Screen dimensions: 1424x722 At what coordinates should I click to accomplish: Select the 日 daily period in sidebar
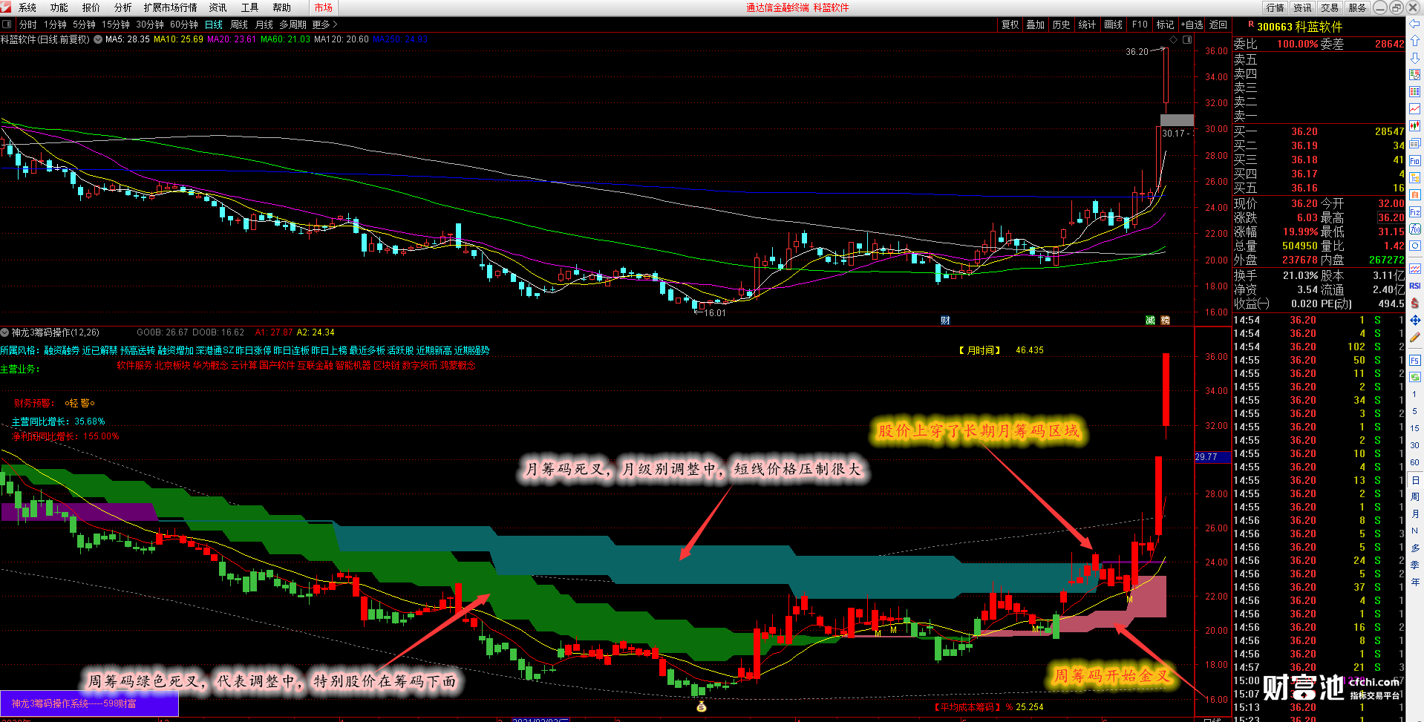coord(1414,480)
